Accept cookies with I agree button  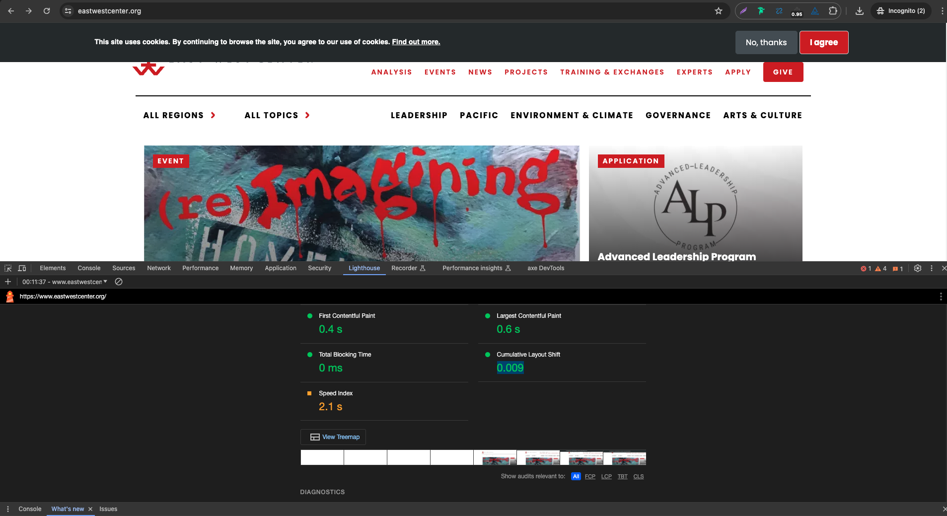[823, 43]
